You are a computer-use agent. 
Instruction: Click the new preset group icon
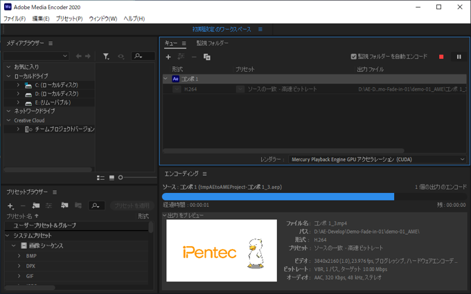click(36, 205)
